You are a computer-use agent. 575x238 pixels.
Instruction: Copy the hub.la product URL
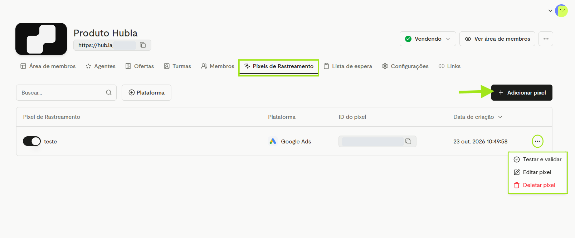(143, 45)
